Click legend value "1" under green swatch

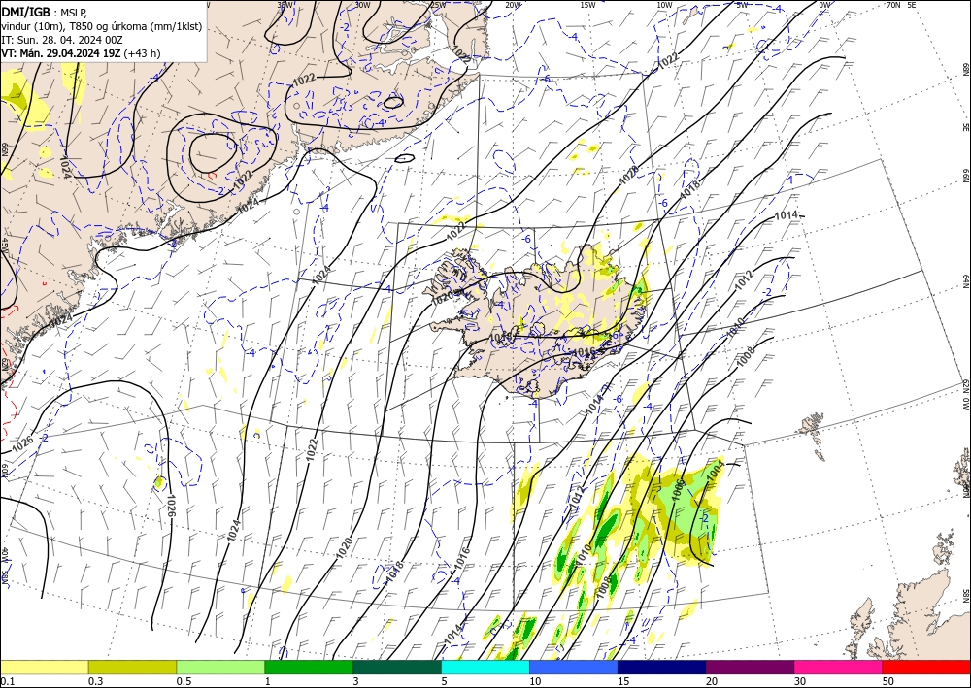coord(268,681)
